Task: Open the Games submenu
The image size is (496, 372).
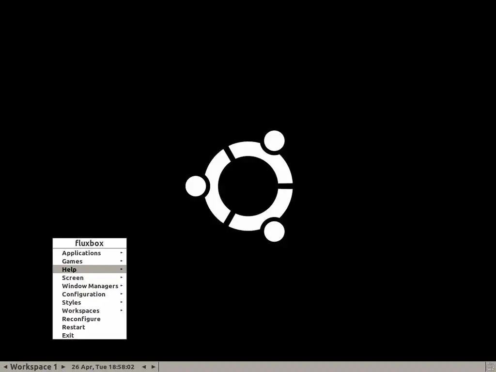Action: pos(90,261)
